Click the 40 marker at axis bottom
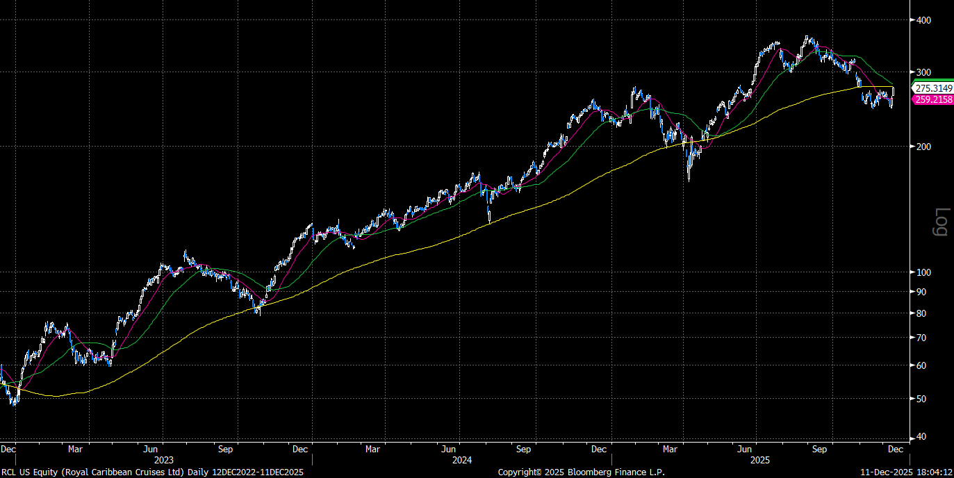 click(x=921, y=437)
